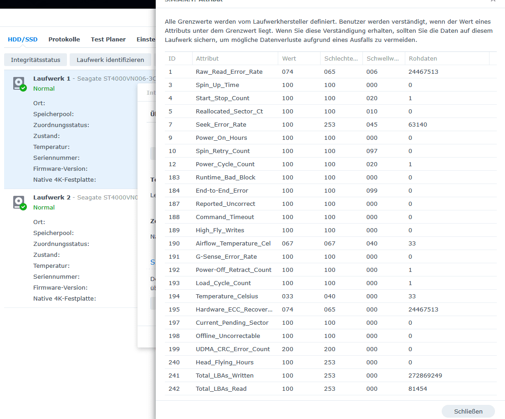Select the Reallocated_Sector_Ct row
Image resolution: width=505 pixels, height=419 pixels.
[331, 111]
